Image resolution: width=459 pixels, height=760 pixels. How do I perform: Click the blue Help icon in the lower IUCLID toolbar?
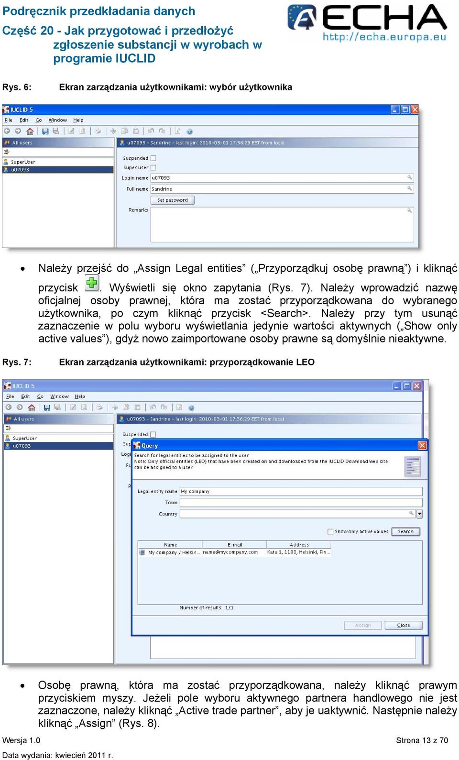pos(191,408)
